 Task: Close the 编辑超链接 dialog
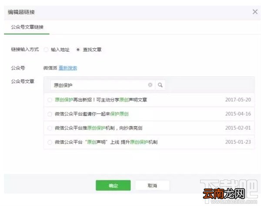tap(255, 12)
